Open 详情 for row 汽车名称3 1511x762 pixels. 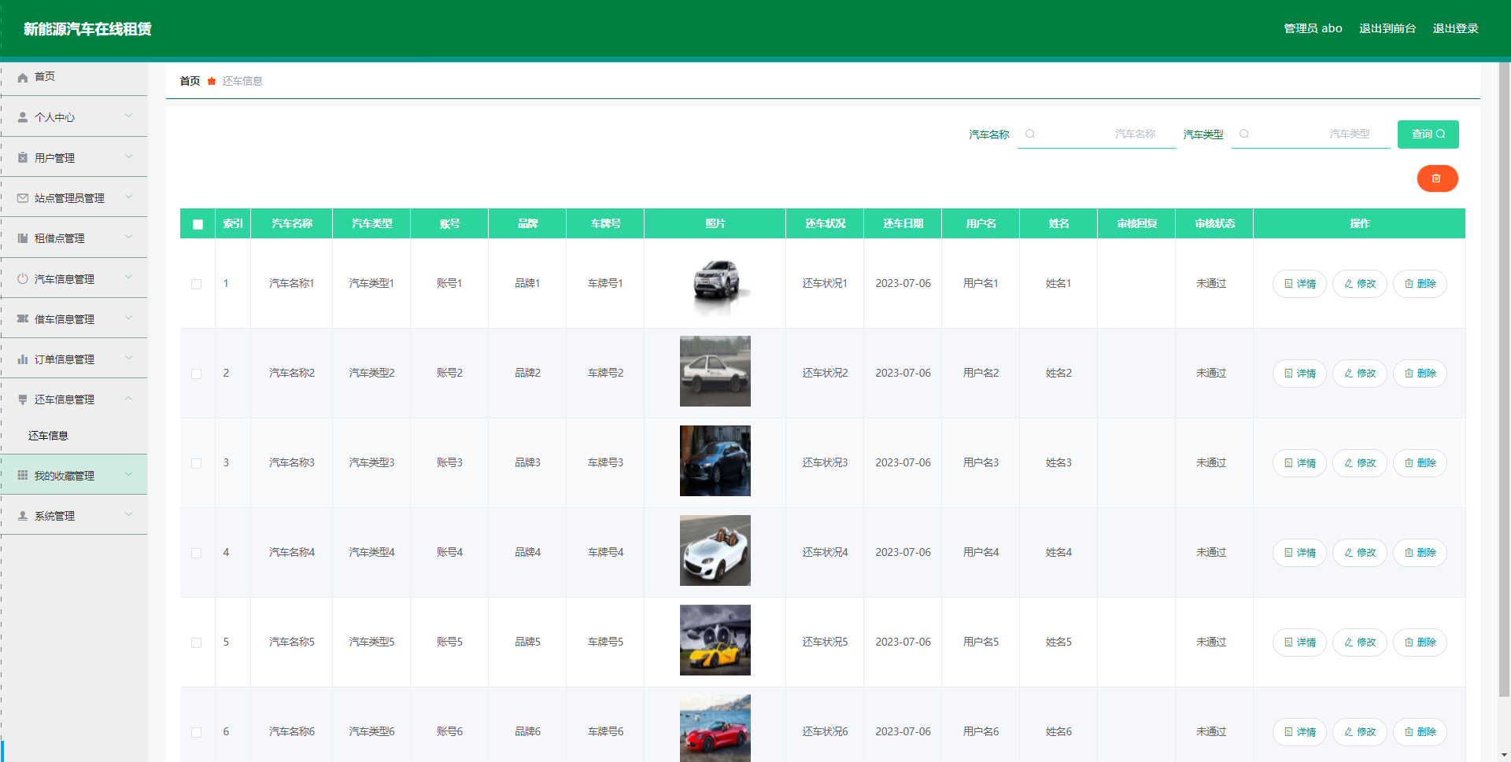tap(1299, 463)
